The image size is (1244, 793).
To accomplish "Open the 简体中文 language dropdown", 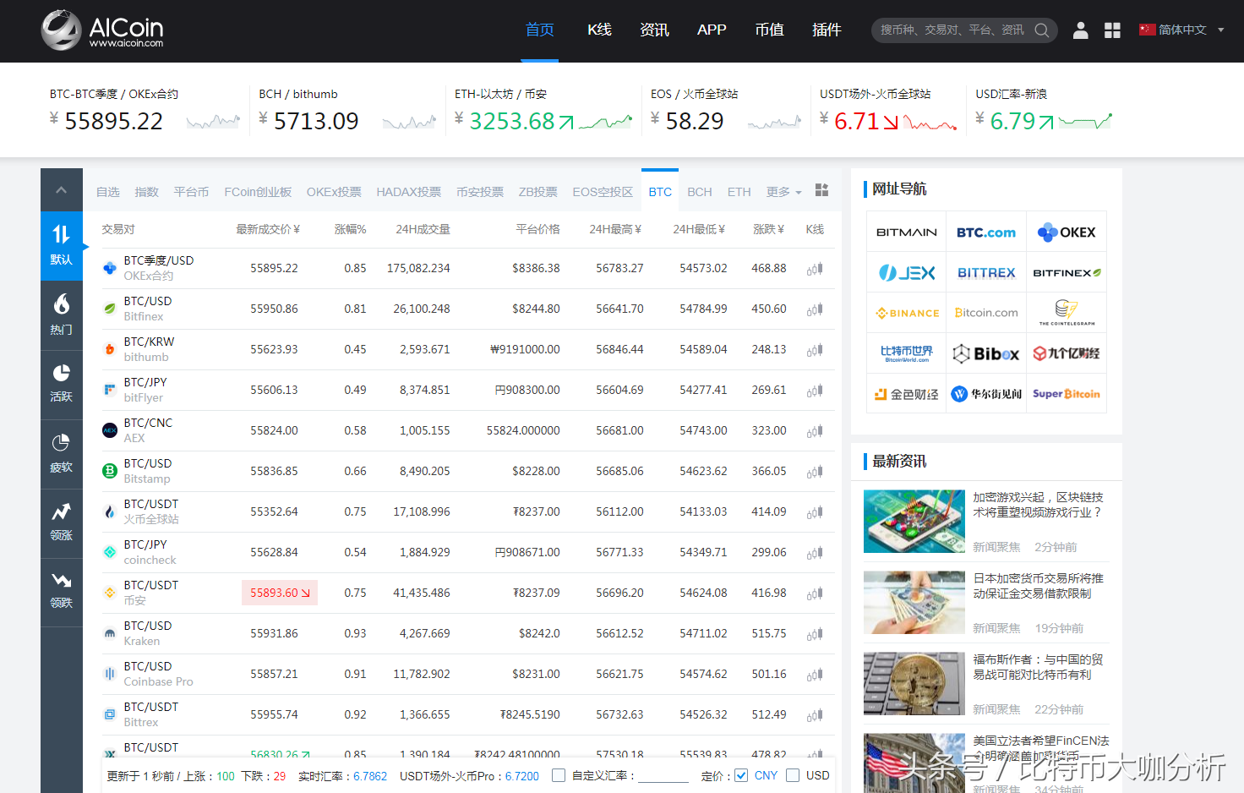I will click(x=1181, y=30).
